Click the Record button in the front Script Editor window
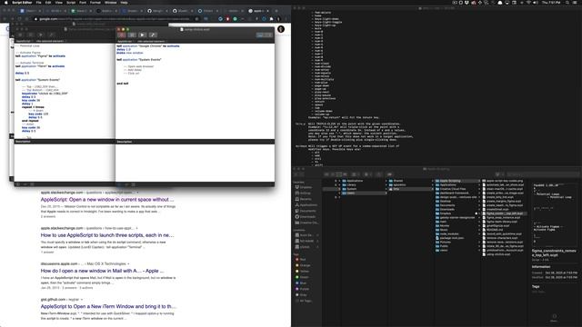Screen dimensions: 582x327 click(x=122, y=35)
